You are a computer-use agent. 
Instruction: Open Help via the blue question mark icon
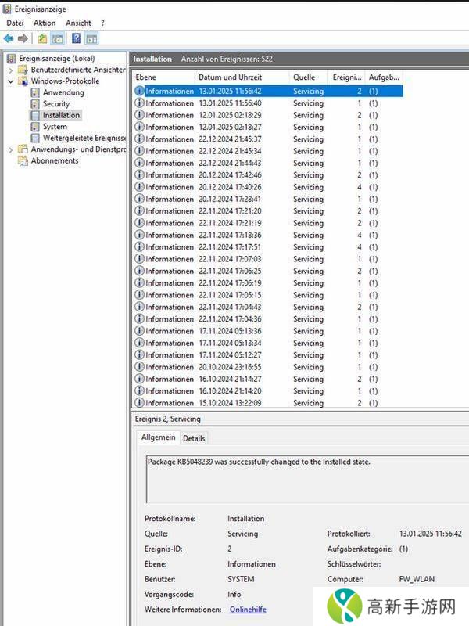pos(76,38)
